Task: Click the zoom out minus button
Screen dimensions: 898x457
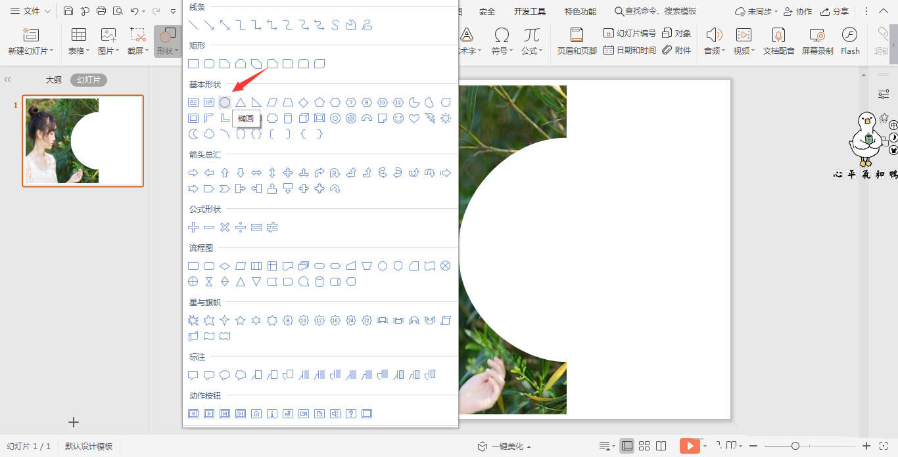Action: click(753, 446)
